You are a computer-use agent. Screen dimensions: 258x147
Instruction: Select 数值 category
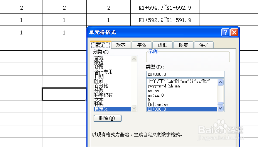112,63
